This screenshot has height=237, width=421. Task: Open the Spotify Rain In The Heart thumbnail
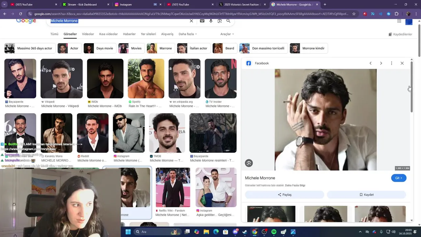(146, 78)
